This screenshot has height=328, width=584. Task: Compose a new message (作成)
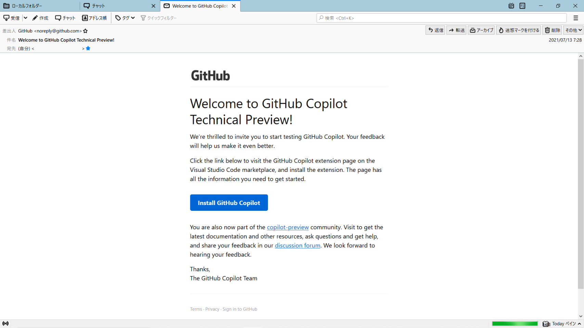(40, 18)
